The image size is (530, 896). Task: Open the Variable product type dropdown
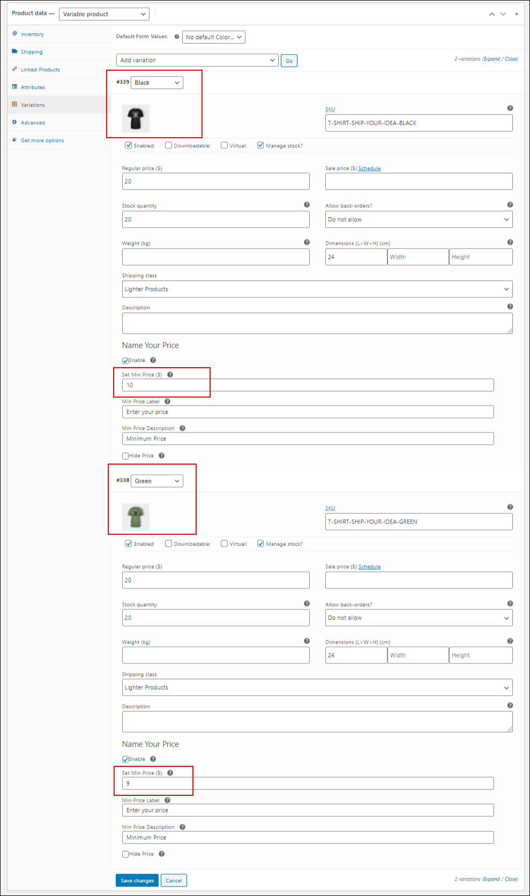(104, 14)
